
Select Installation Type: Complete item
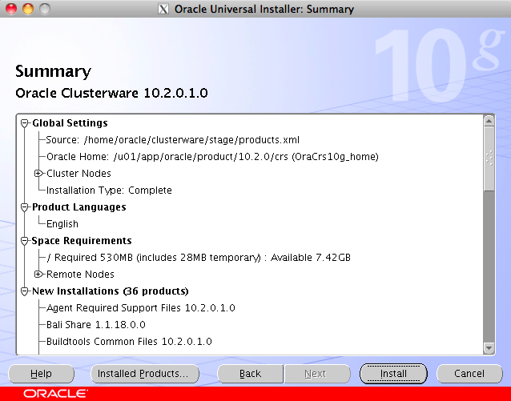[109, 190]
